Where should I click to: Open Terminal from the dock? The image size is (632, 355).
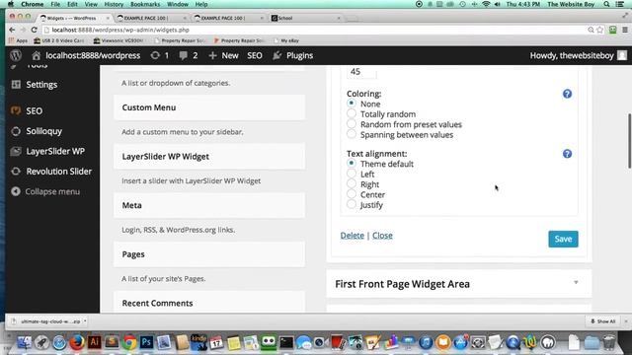[x=286, y=342]
